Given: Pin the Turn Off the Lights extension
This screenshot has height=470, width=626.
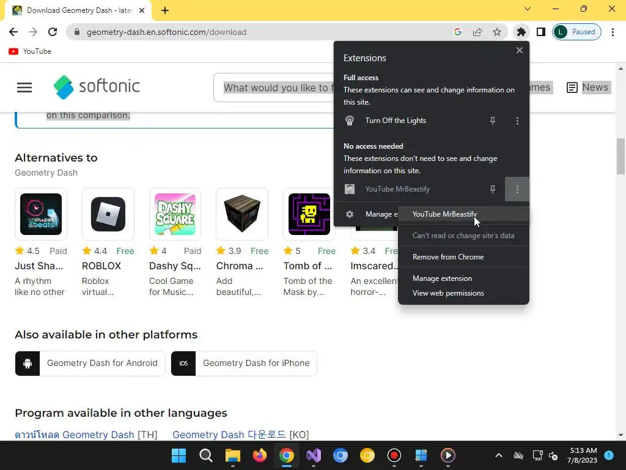Looking at the screenshot, I should pyautogui.click(x=493, y=121).
